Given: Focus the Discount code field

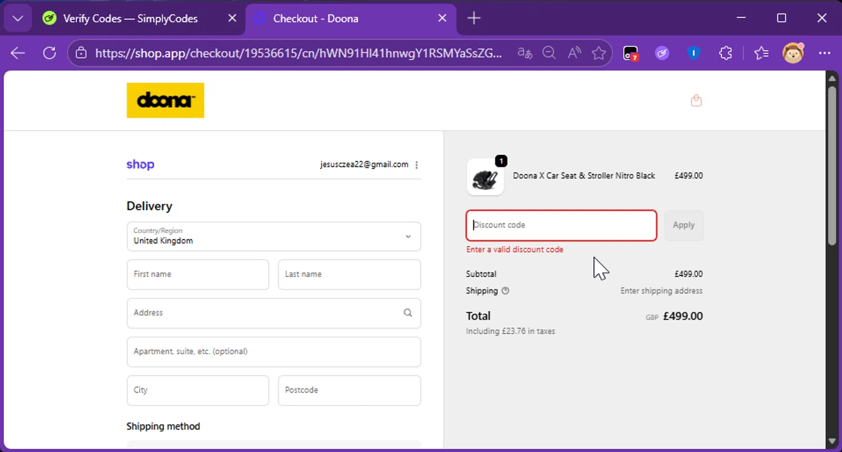Looking at the screenshot, I should click(x=561, y=225).
